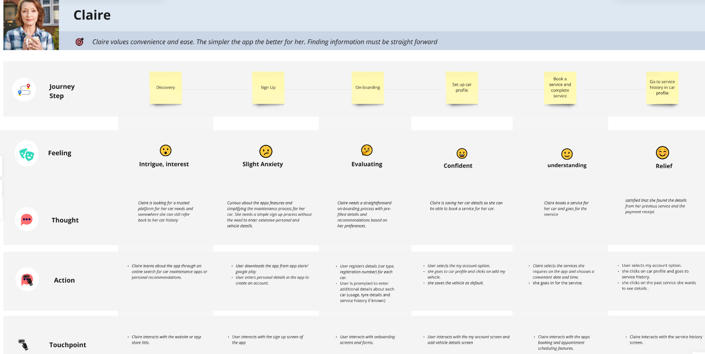
Task: Click the action text 'Claire learns about the app'
Action: [x=170, y=271]
